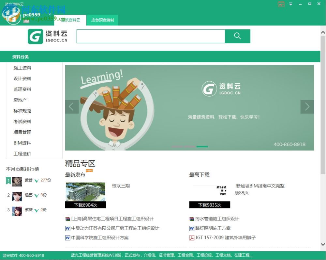The width and height of the screenshot is (326, 260).
Task: Select the active carousel indicator dot
Action: (x=202, y=147)
